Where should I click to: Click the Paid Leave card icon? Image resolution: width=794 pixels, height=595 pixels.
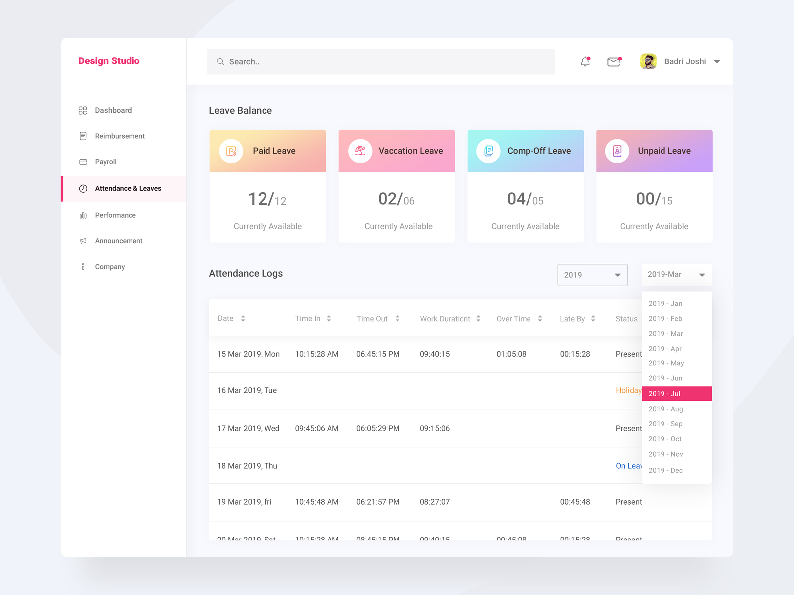230,151
